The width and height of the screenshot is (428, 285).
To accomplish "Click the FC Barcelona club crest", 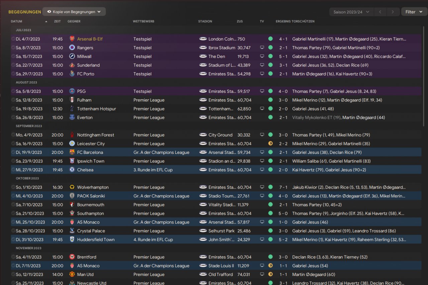I will coord(72,152).
